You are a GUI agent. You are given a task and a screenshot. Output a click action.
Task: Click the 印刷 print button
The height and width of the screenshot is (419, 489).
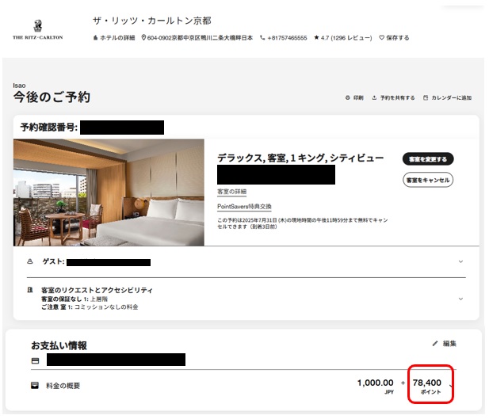click(354, 98)
